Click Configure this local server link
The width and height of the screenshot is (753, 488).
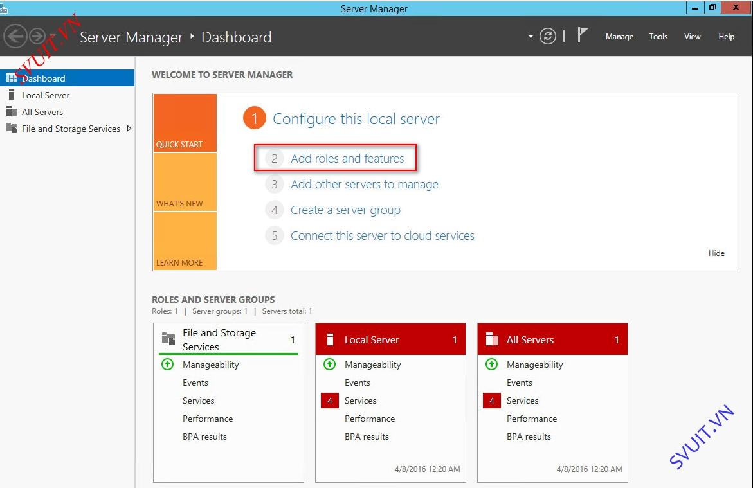tap(356, 119)
